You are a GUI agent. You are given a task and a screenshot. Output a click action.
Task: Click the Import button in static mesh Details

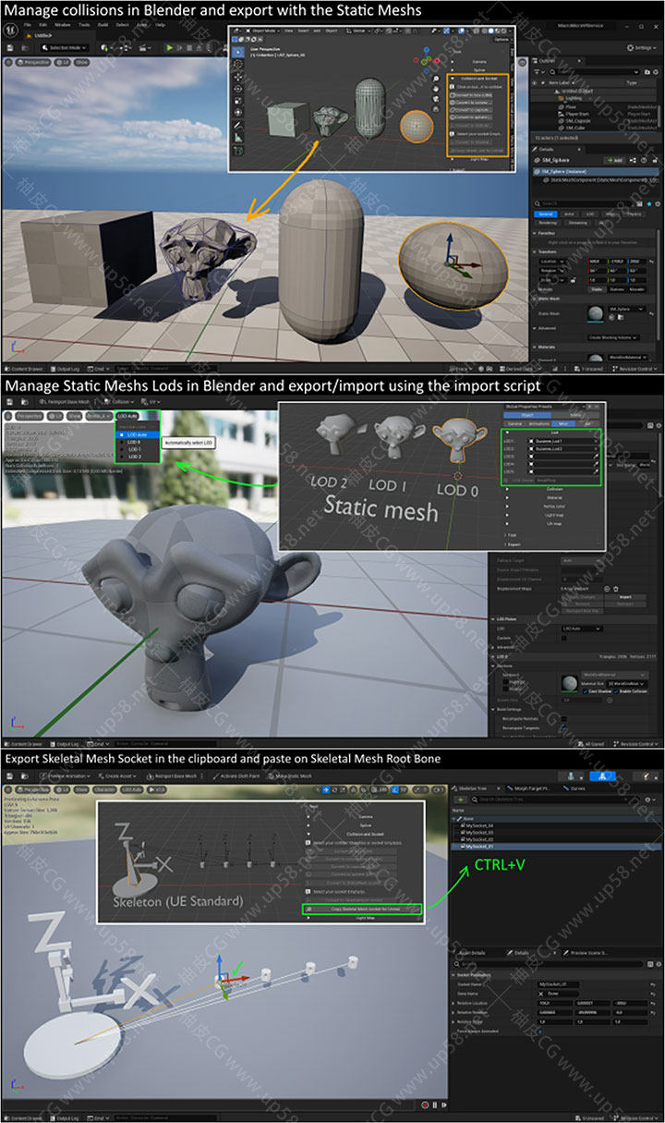coord(625,597)
